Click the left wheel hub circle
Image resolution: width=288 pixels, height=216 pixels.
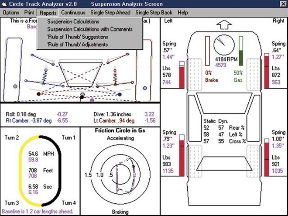point(15,86)
